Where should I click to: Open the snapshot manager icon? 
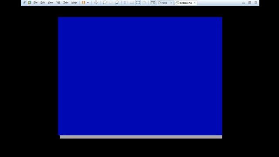[117, 3]
